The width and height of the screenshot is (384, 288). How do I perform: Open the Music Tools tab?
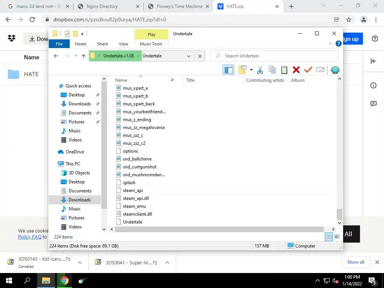[x=151, y=44]
